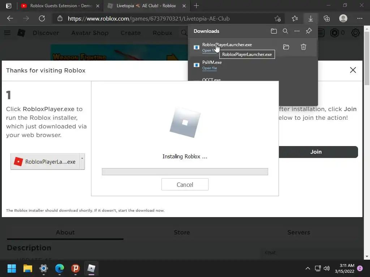Screen dimensions: 370x277
Task: Click the RobloxPlayerLa....exe download button
Action: (x=45, y=162)
